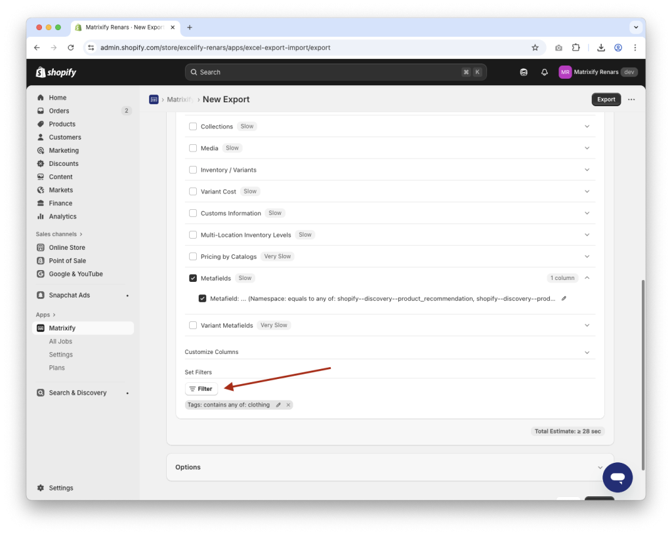Image resolution: width=672 pixels, height=535 pixels.
Task: Expand the Options section
Action: (599, 467)
